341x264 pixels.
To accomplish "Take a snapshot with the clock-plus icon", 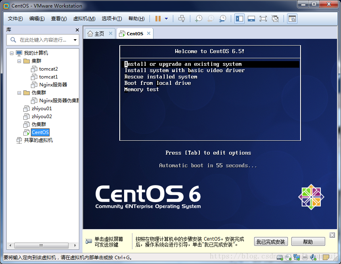I will [x=198, y=19].
